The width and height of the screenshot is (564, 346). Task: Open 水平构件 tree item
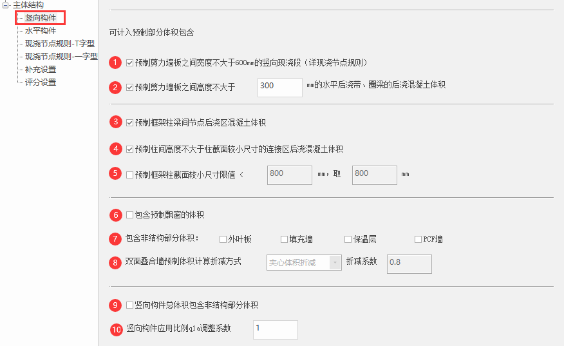40,31
